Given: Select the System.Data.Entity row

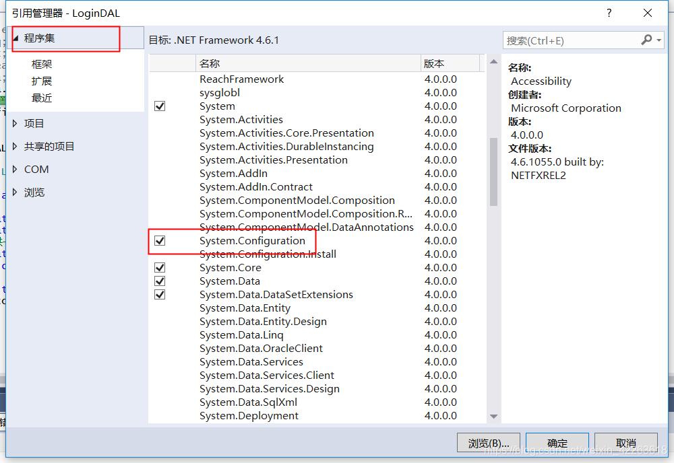Looking at the screenshot, I should point(317,308).
